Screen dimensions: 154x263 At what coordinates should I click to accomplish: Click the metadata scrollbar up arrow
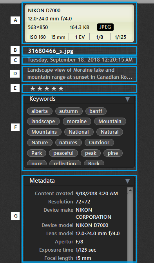click(x=130, y=190)
